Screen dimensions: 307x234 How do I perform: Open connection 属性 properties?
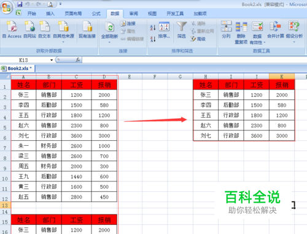pyautogui.click(x=128, y=31)
